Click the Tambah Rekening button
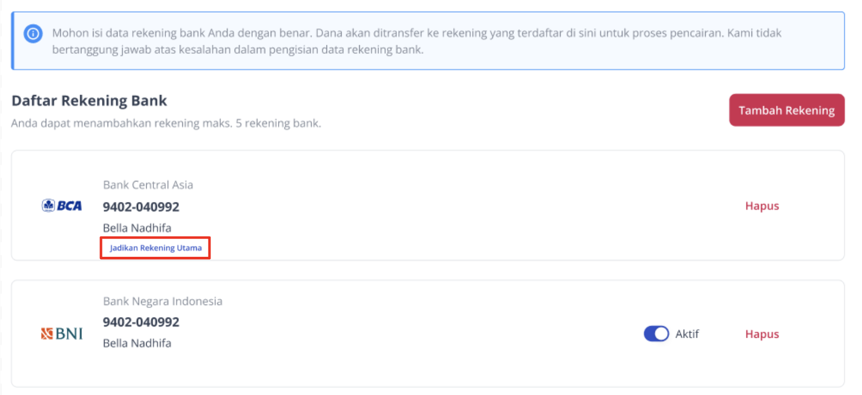Screen dimensions: 862x395 pyautogui.click(x=787, y=110)
